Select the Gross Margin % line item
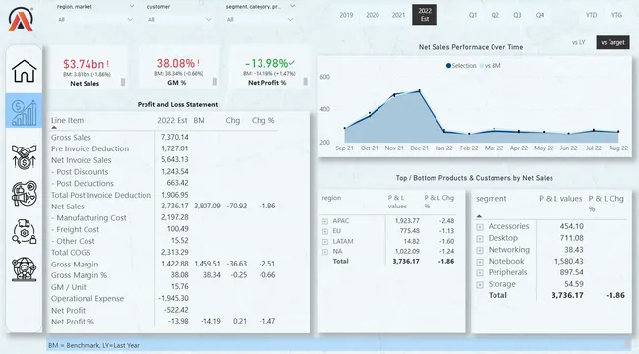 tap(79, 275)
